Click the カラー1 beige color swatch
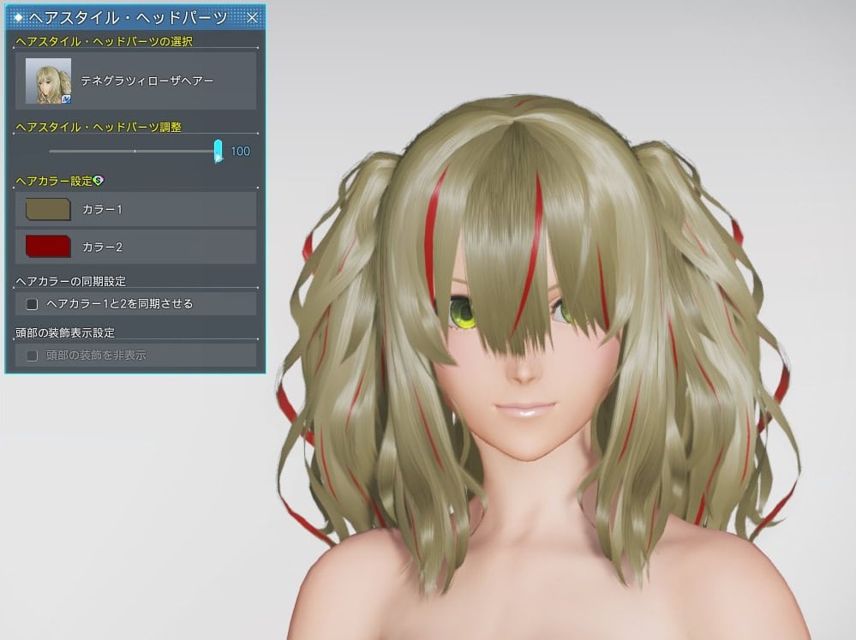 tap(48, 209)
